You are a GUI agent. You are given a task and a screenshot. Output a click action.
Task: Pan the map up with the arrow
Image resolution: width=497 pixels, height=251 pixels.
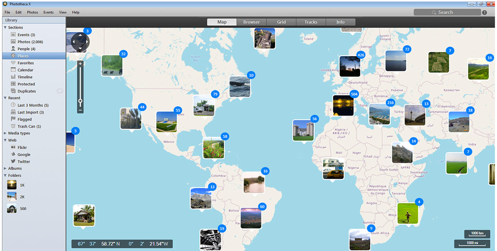80,35
